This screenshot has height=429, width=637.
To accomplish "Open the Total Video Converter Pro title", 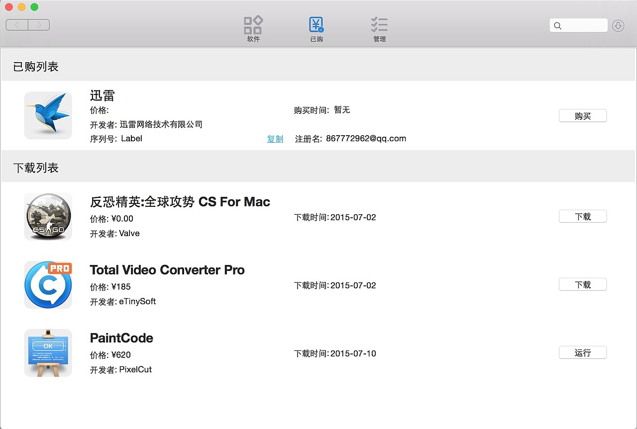I will click(x=167, y=270).
